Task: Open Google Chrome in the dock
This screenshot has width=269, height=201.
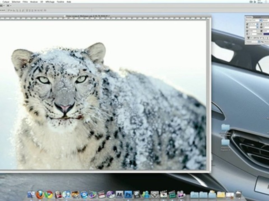Action: point(49,194)
